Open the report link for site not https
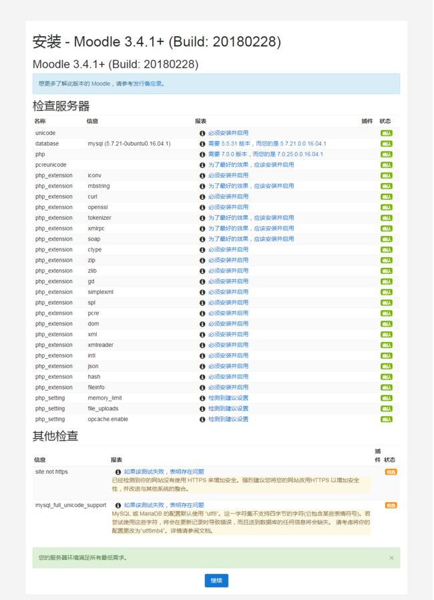 tap(164, 472)
